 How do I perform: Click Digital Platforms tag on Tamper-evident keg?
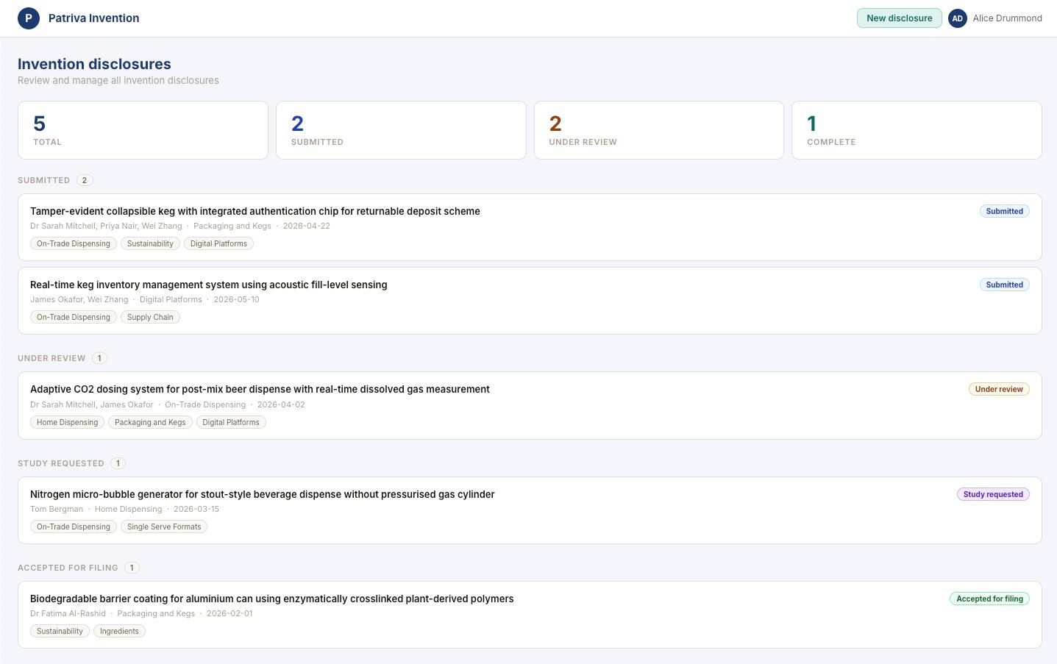[x=218, y=243]
